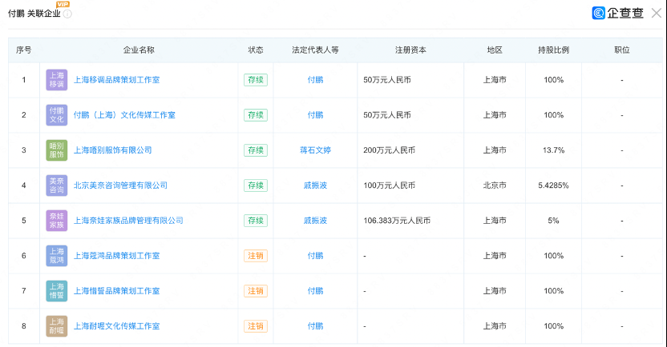Click 注销 status badge for 上海耐喔

(x=256, y=326)
